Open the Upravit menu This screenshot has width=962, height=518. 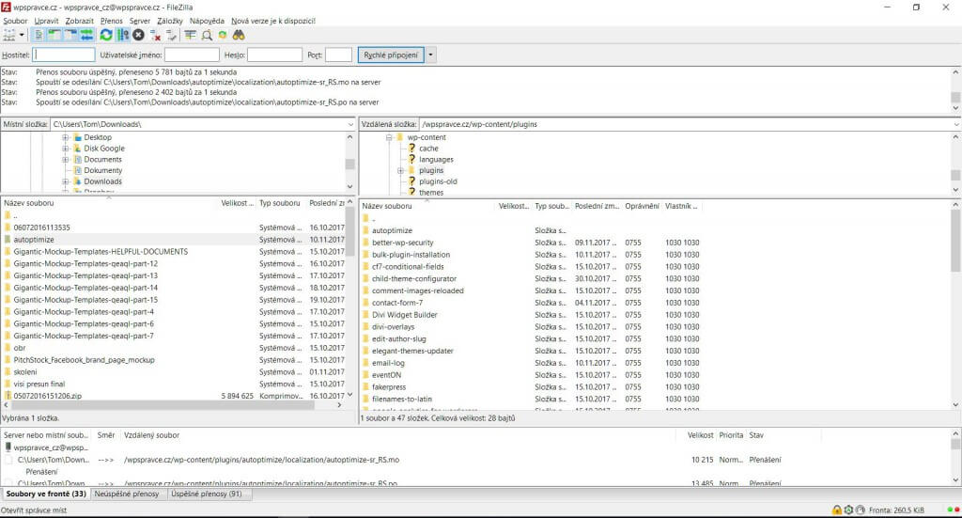(47, 21)
